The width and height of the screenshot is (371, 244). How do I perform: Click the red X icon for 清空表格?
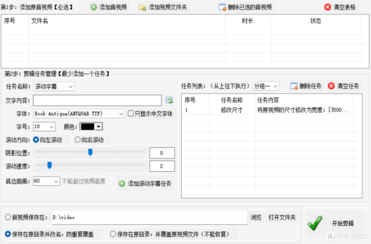[x=328, y=7]
